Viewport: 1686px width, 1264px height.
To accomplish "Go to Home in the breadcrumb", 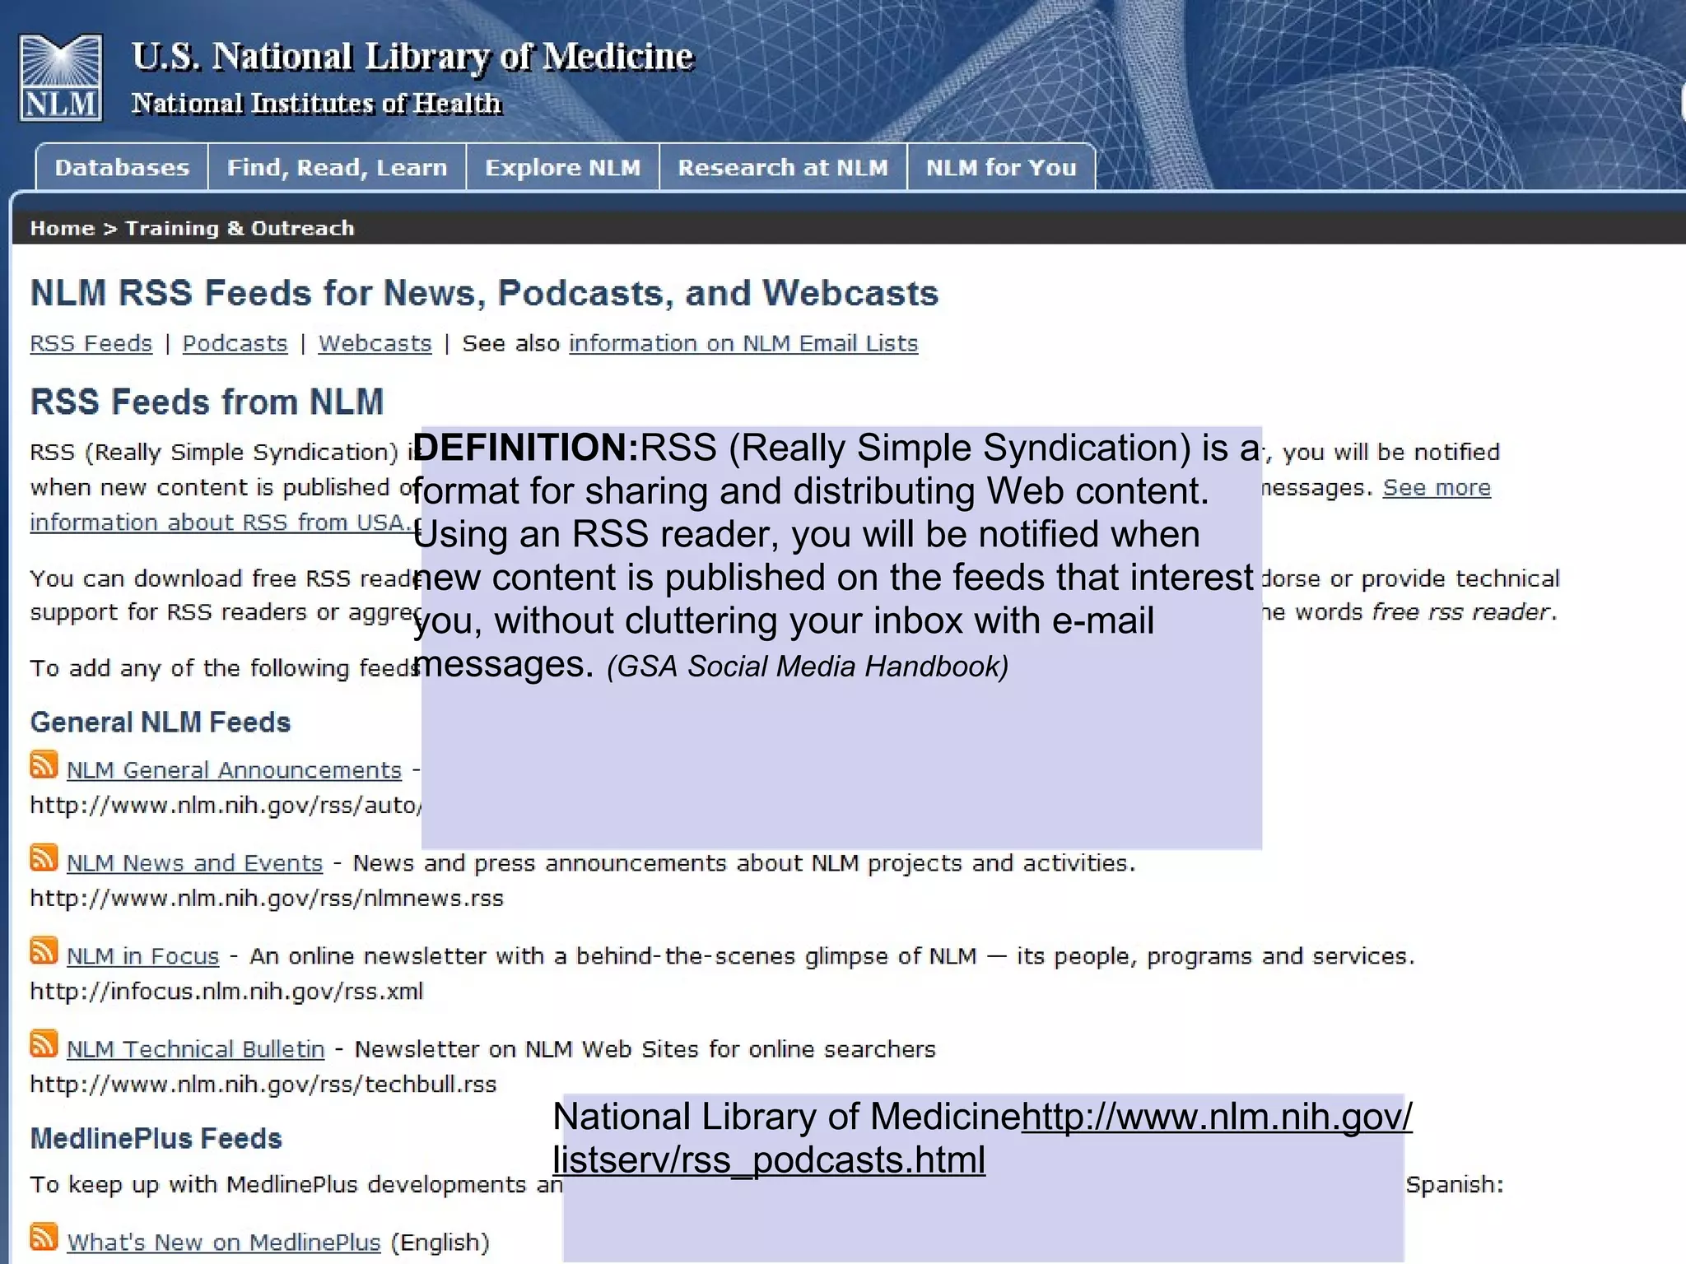I will [x=63, y=228].
